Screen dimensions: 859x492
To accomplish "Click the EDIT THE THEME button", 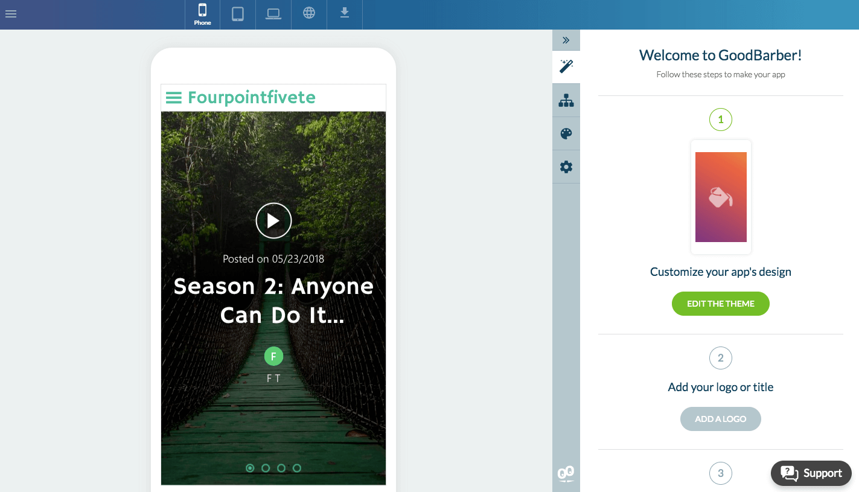I will [721, 304].
